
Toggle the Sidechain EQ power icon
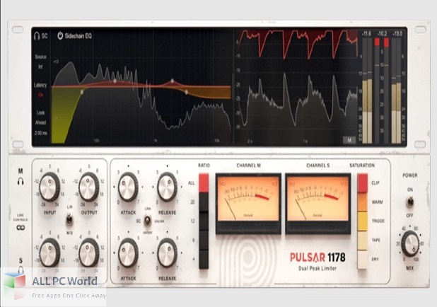60,34
